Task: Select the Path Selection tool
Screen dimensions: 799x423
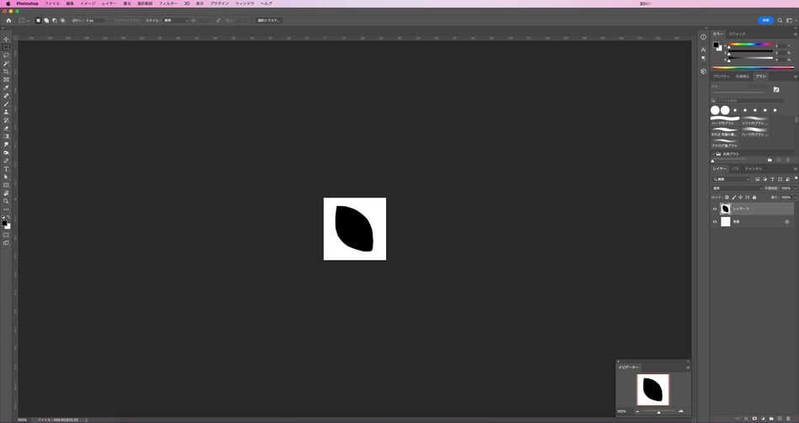Action: 6,177
